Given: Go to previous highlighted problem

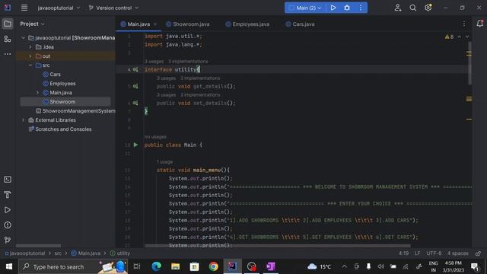Looking at the screenshot, I should tap(460, 37).
